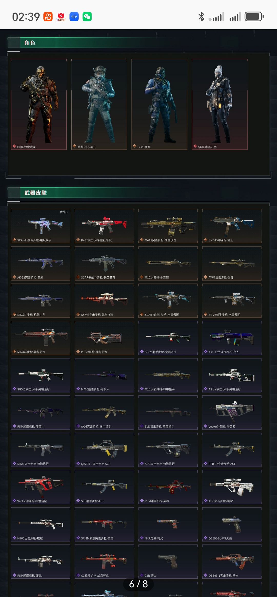Select the SR-25 水墨云图 rifle skin

pos(232,301)
